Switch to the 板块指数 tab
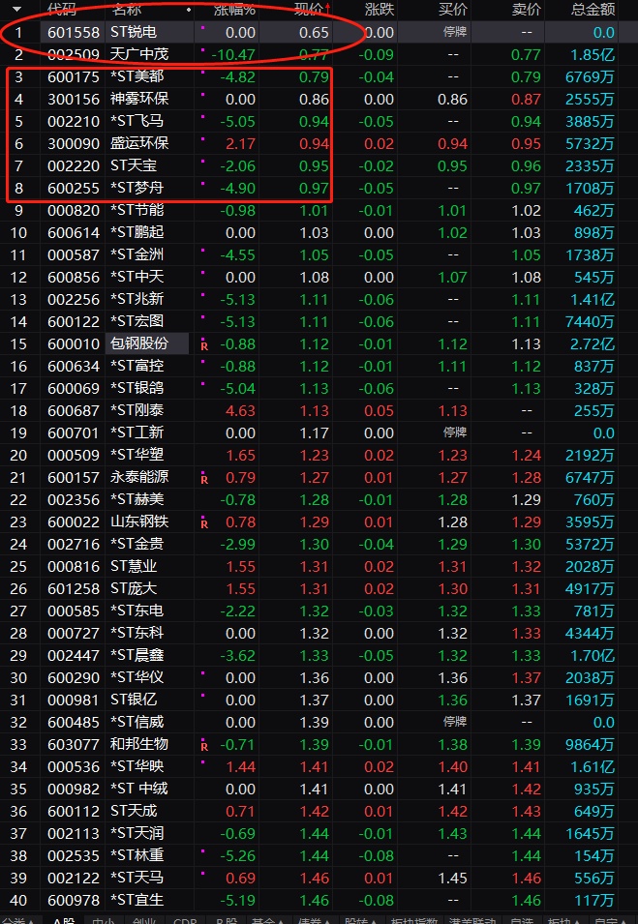 pyautogui.click(x=415, y=921)
